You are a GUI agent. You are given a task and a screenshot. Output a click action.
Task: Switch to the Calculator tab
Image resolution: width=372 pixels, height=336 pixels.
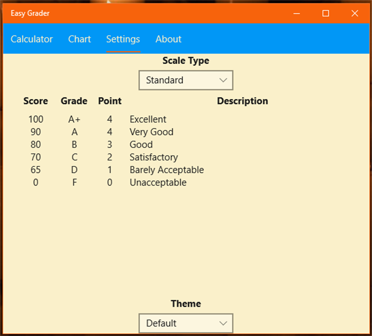(32, 39)
